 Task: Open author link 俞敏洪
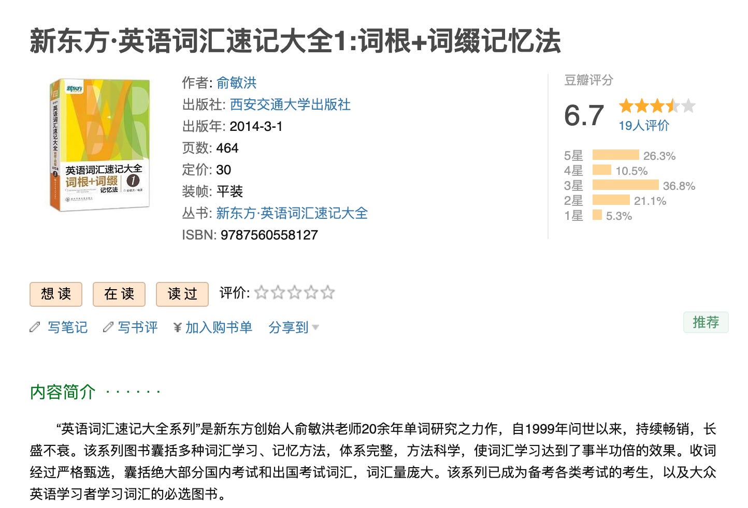point(236,83)
